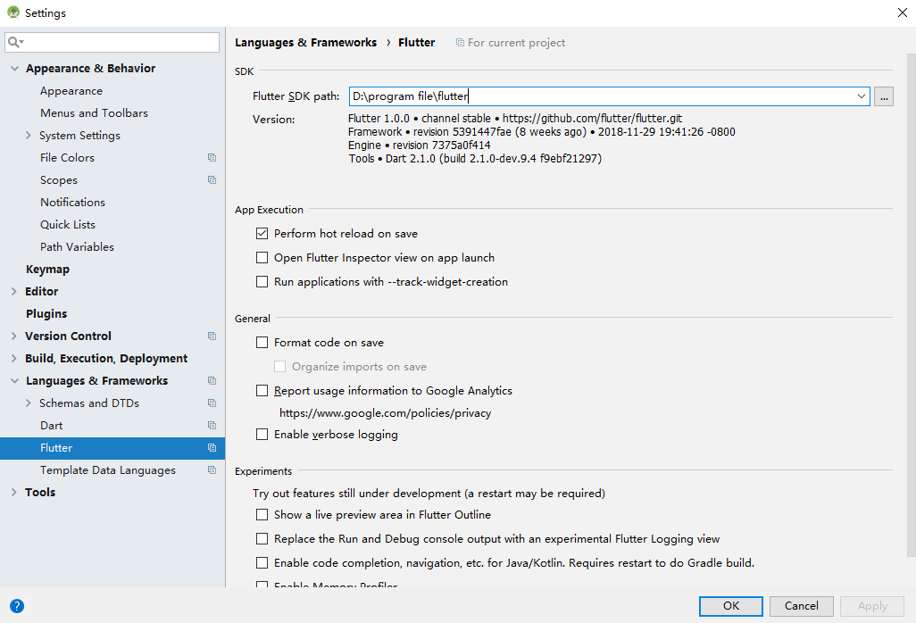The height and width of the screenshot is (623, 916).
Task: Open Google privacy policy link
Action: 385,413
